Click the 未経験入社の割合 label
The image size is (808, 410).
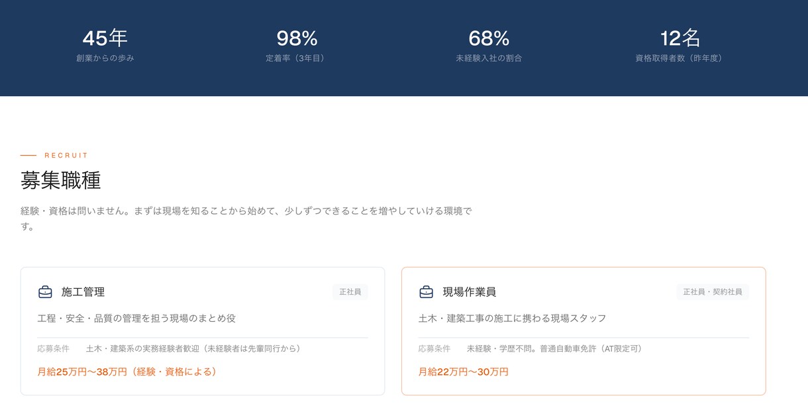tap(489, 58)
